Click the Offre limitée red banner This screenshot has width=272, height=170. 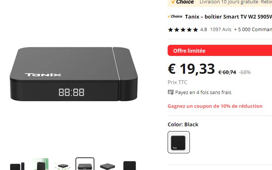tap(220, 50)
